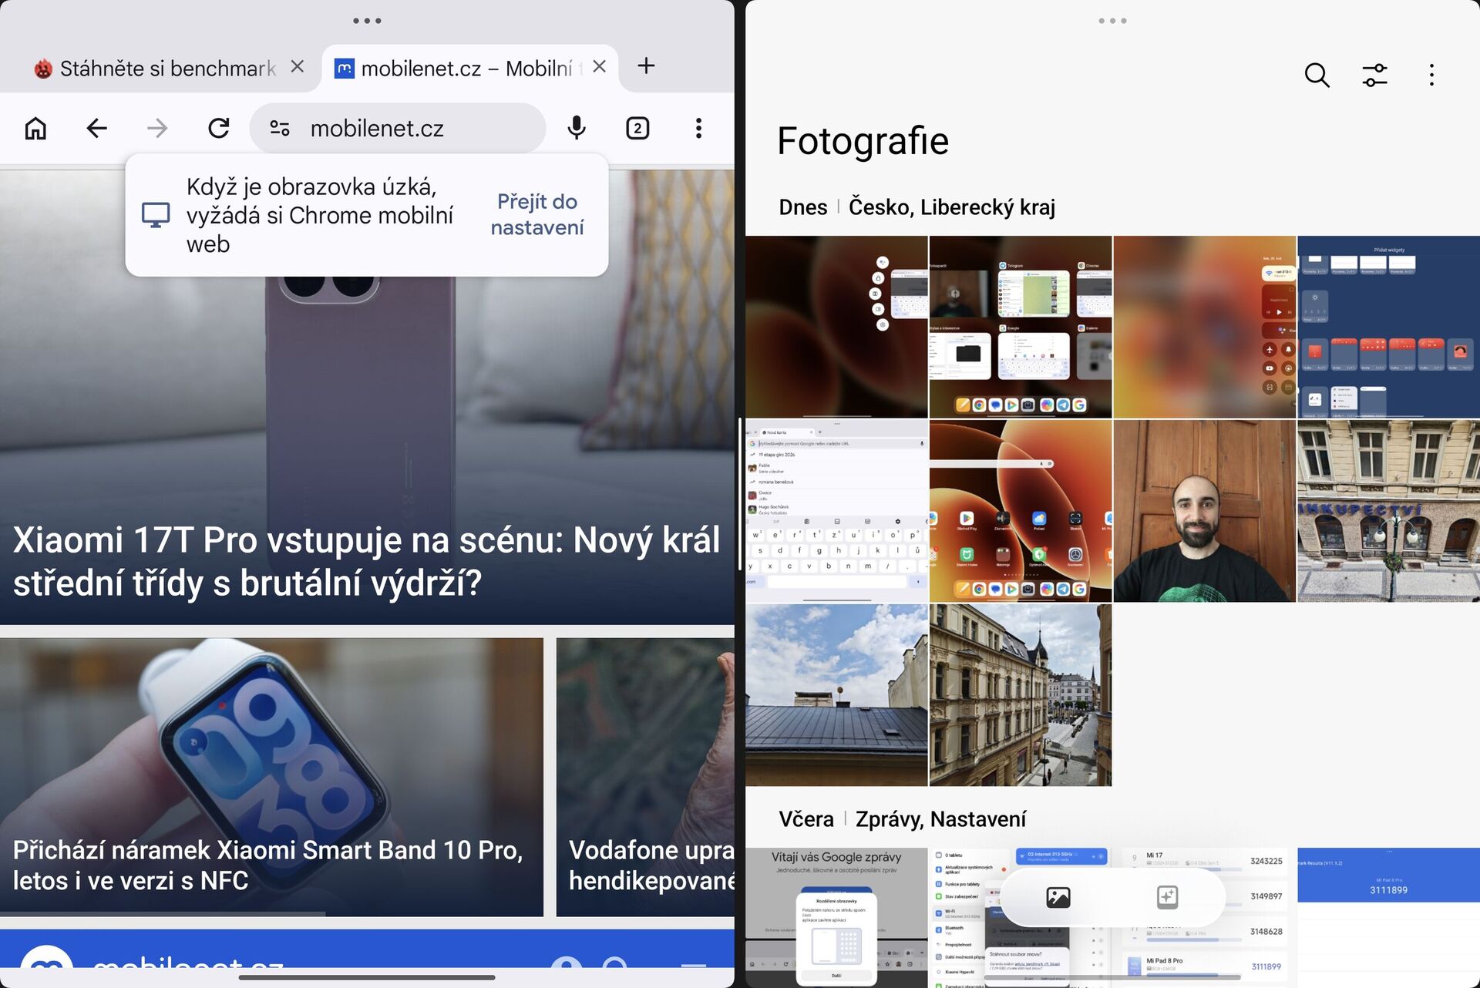Open site info icon in address bar
Screen dimensions: 1480x988
click(280, 128)
